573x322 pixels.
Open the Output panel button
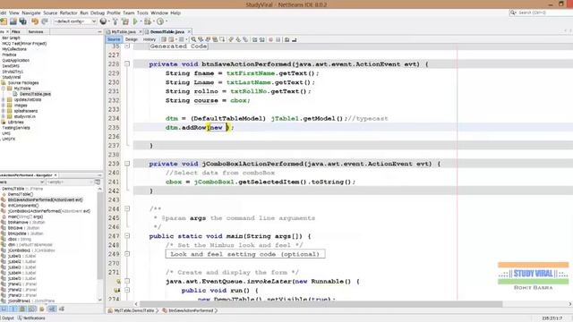coord(7,318)
